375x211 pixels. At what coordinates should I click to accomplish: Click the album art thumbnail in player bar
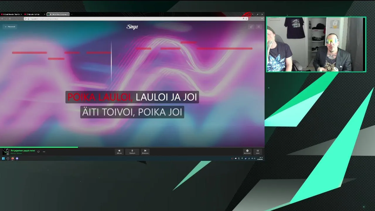pyautogui.click(x=6, y=152)
